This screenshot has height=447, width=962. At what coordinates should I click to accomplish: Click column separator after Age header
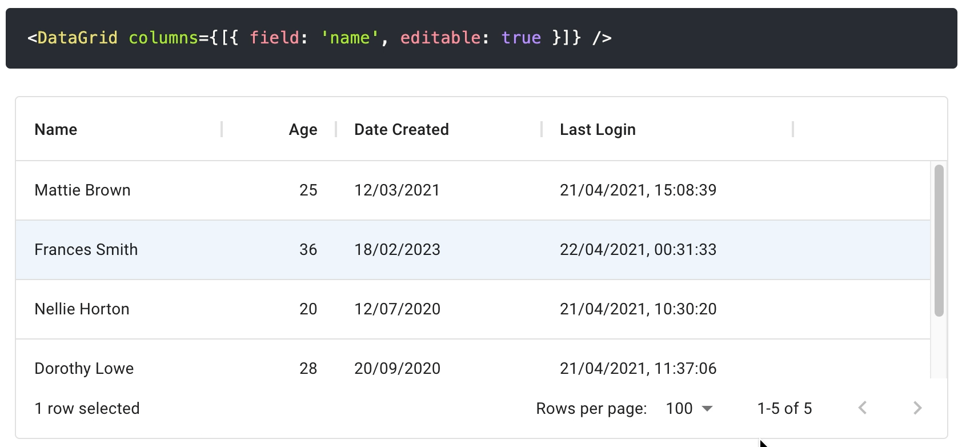tap(336, 130)
